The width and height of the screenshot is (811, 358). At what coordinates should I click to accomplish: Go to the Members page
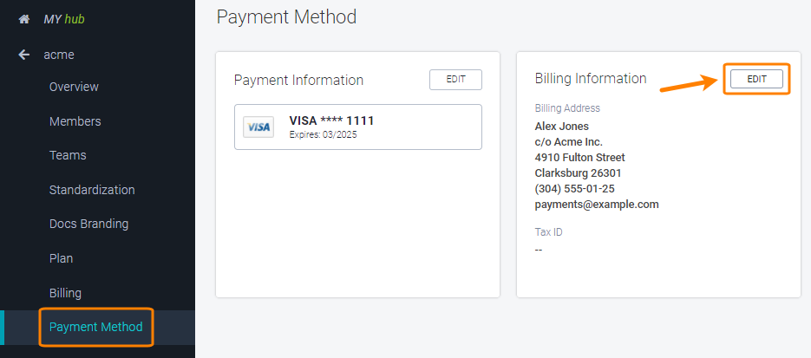click(x=75, y=121)
